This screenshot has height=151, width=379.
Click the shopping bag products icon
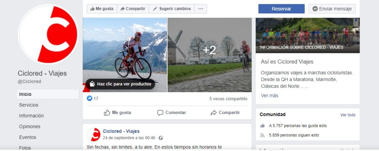[x=92, y=84]
